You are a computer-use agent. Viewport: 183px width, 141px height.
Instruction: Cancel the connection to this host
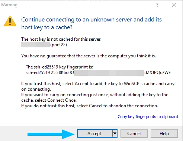(134, 134)
